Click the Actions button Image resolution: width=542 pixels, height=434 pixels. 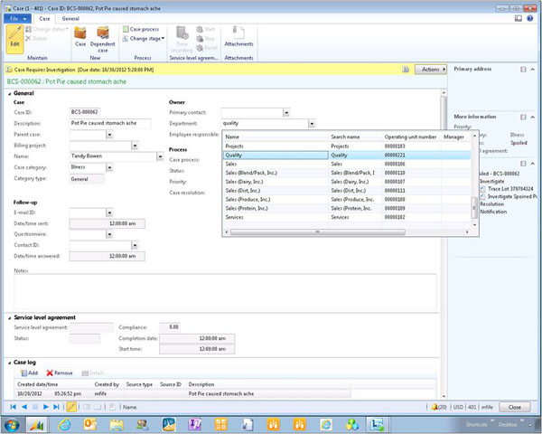tap(431, 69)
